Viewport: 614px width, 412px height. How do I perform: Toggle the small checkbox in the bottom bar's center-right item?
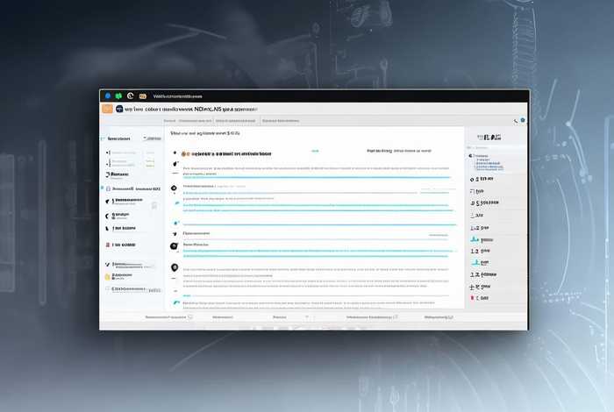click(394, 317)
